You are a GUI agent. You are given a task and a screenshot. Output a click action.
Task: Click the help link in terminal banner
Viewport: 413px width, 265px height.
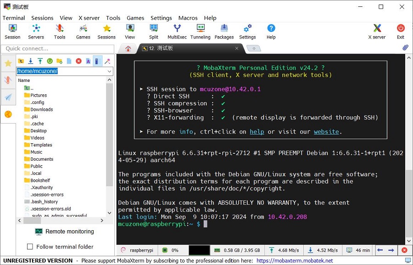(257, 131)
